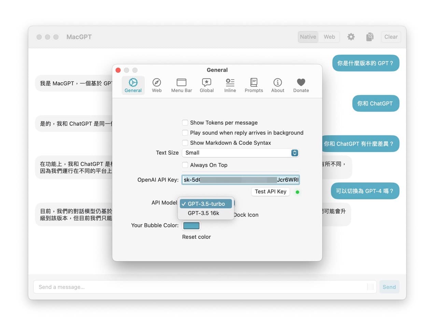Select GPT-3.5-turbo model option
Viewport: 437px width, 336px height.
pyautogui.click(x=206, y=204)
